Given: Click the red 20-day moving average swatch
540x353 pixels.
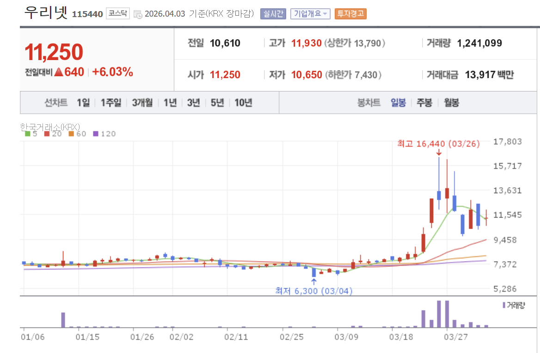Looking at the screenshot, I should click(x=47, y=134).
